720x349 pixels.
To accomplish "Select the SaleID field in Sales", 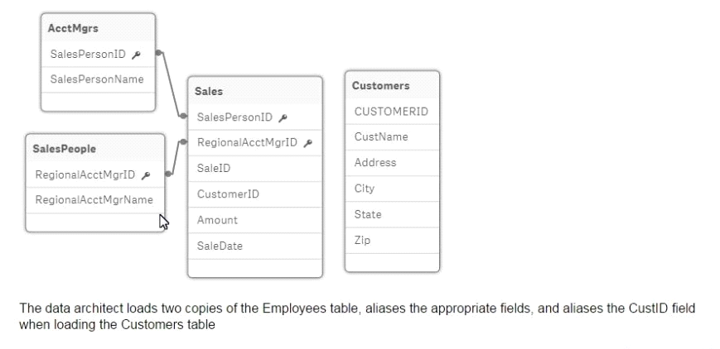I will 255,169.
